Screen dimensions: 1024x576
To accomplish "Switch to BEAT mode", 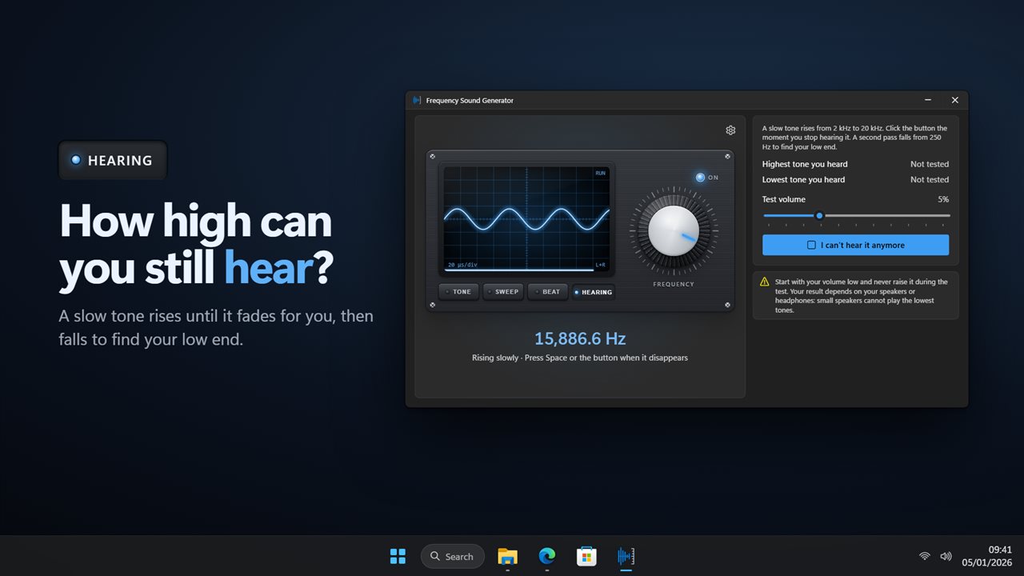I will (548, 292).
